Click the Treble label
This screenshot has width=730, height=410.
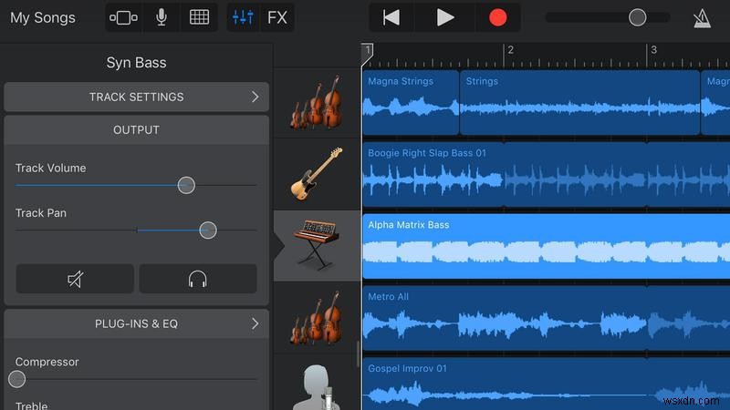coord(31,405)
